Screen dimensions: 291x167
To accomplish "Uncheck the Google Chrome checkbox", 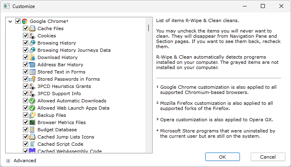I will point(18,21).
